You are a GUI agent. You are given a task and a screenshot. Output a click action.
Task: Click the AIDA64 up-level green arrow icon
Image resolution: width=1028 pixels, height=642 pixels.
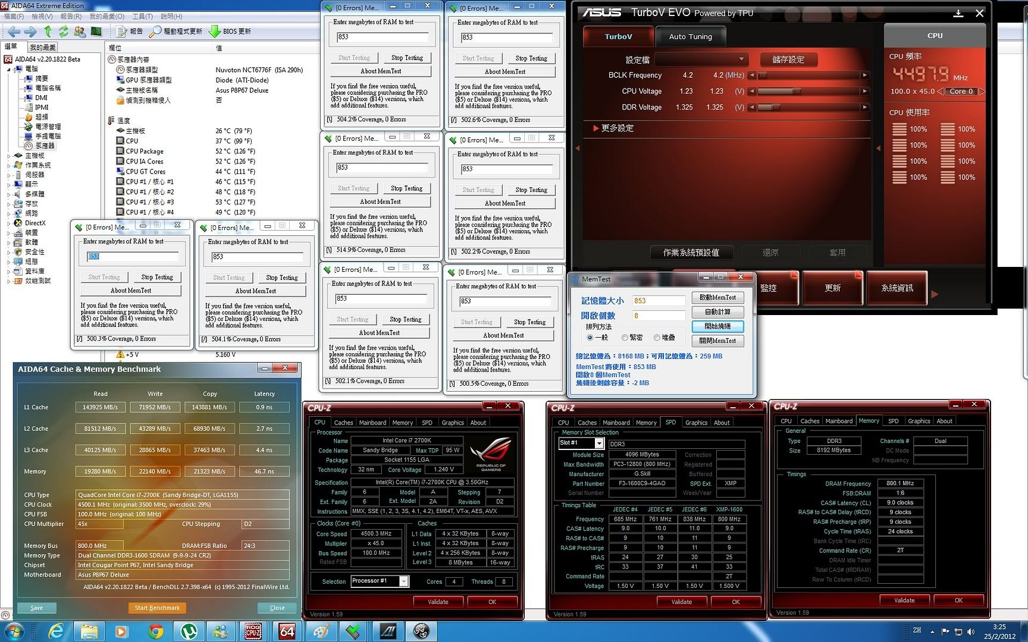[x=48, y=32]
